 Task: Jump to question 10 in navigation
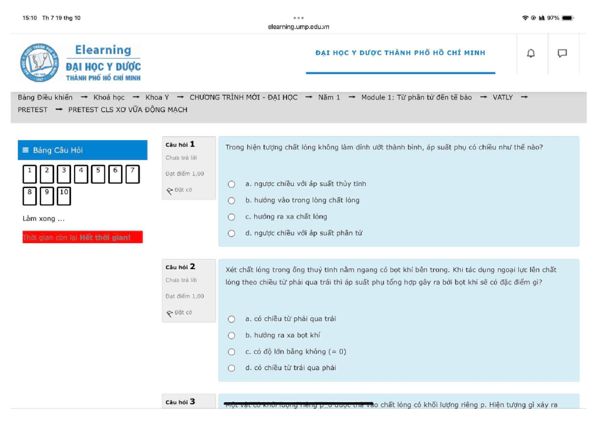tap(64, 196)
